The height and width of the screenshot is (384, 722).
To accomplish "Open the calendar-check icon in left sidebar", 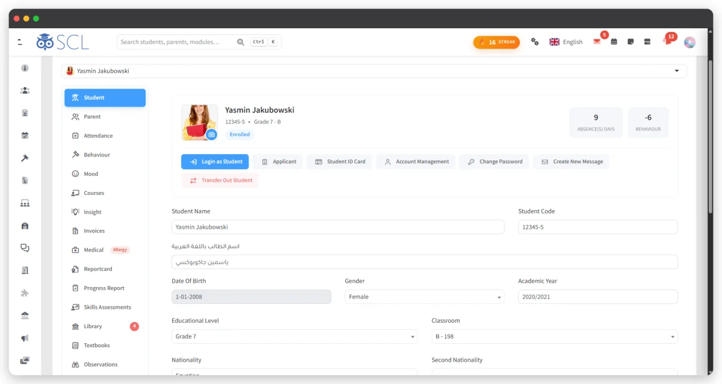I will pos(25,135).
